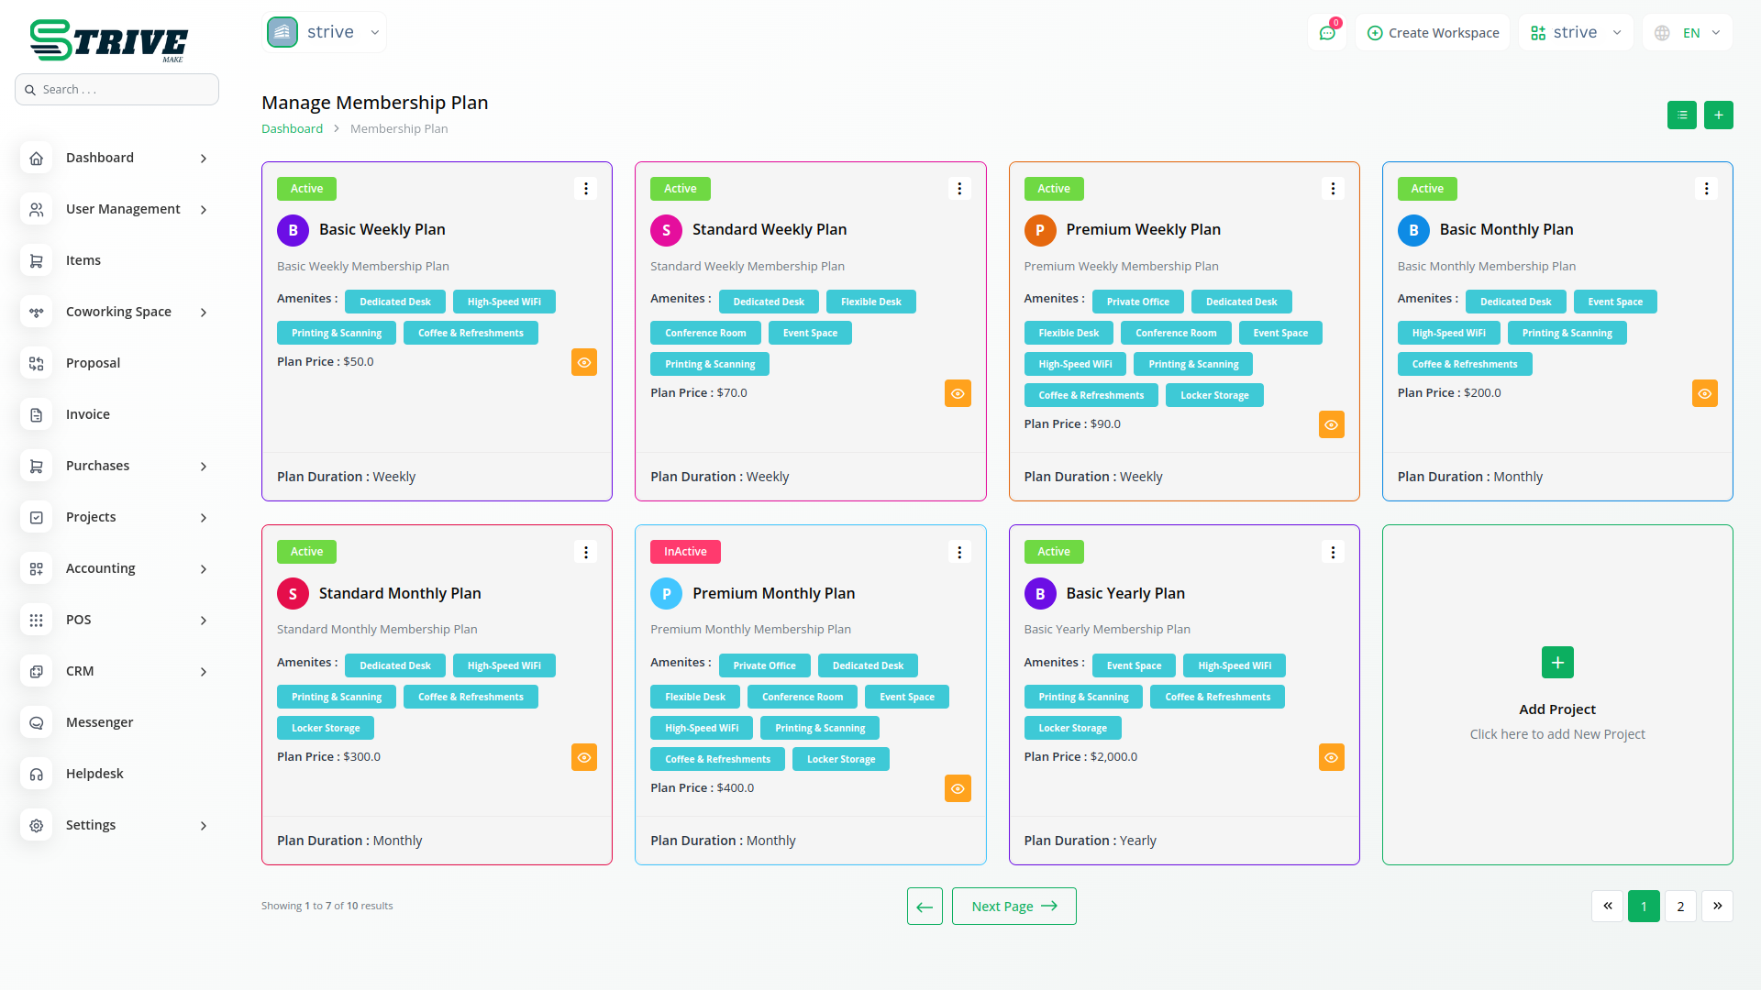1761x990 pixels.
Task: Click green plus icon in Add Project card
Action: pos(1556,662)
